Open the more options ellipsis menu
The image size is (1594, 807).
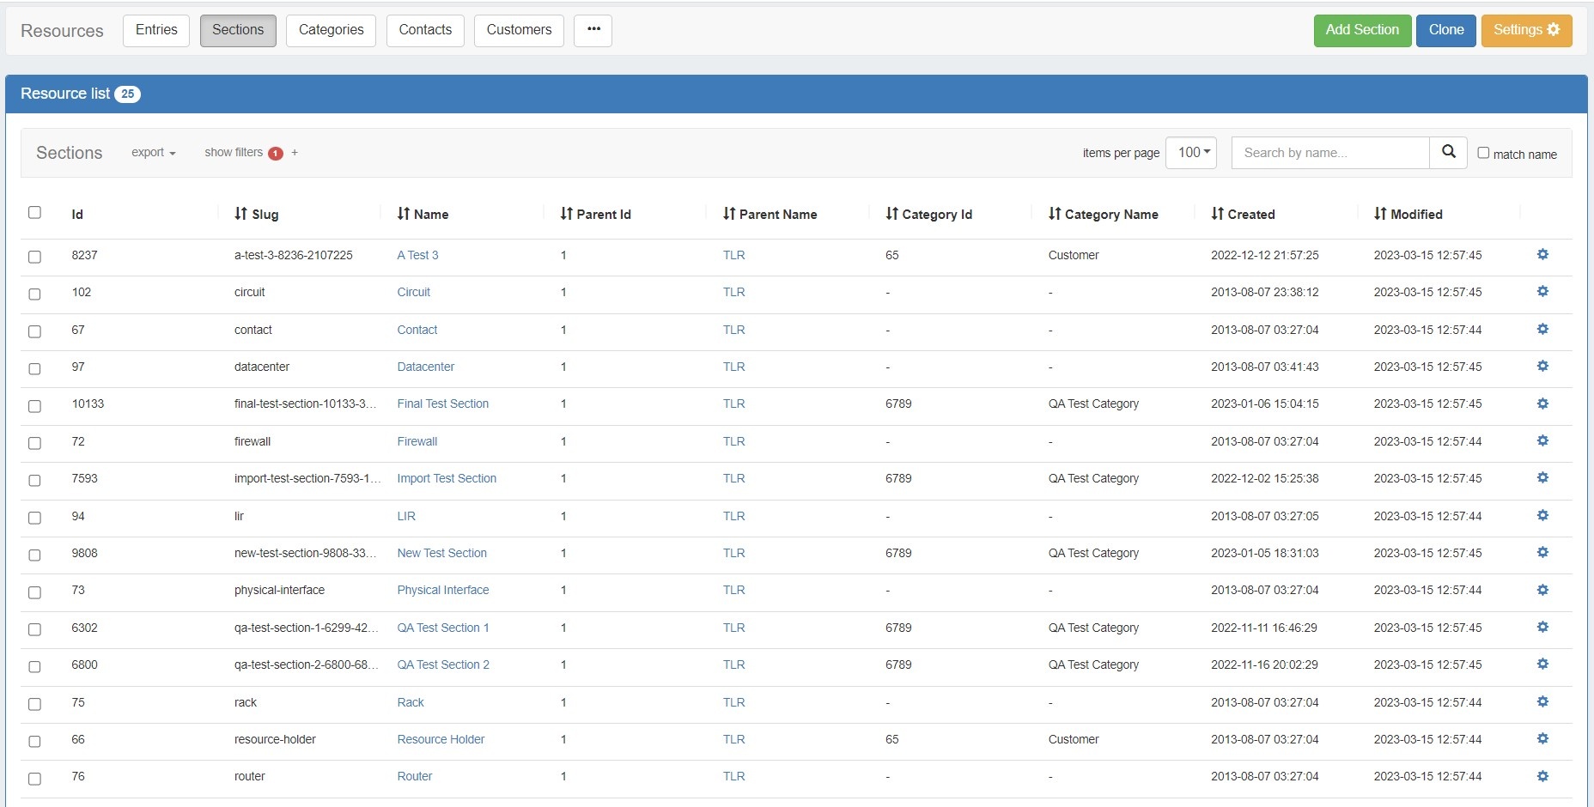click(593, 30)
